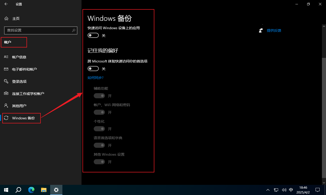
Task: Click the feedback person icon
Action: pyautogui.click(x=261, y=30)
